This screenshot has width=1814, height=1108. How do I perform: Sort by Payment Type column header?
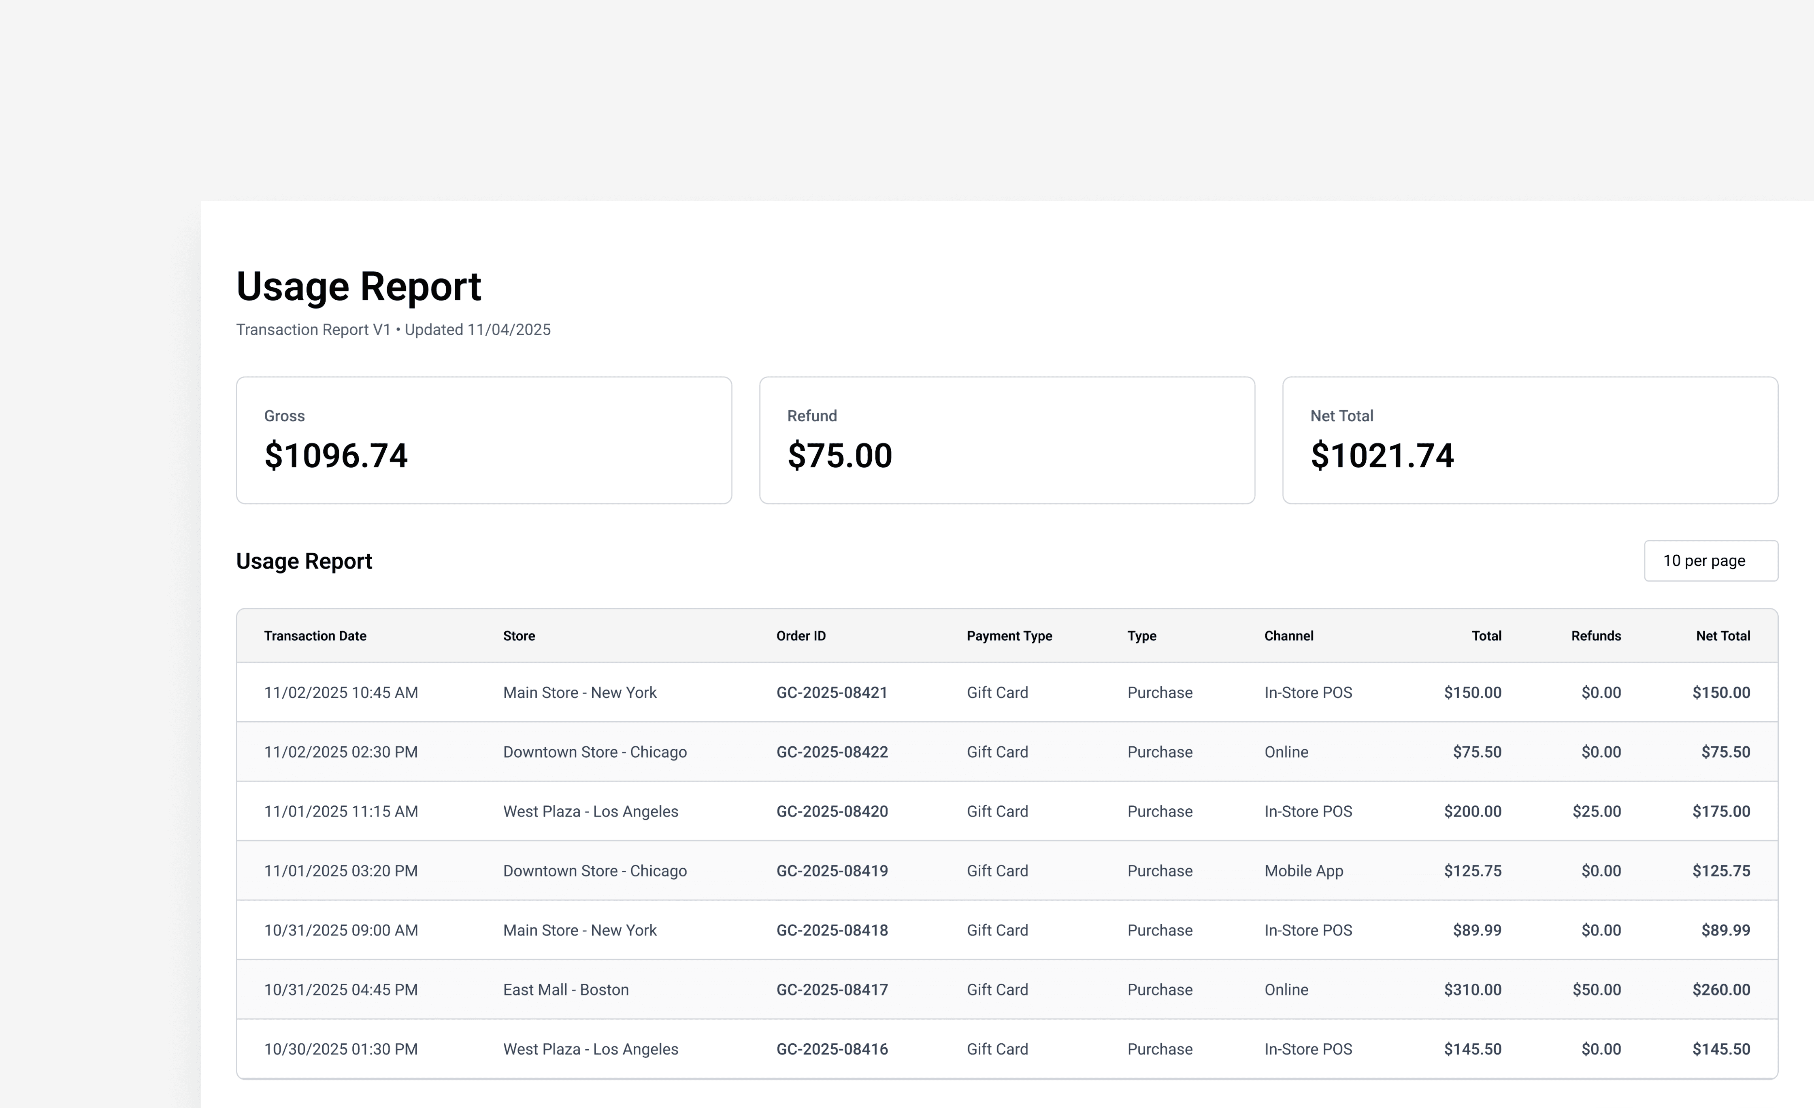point(1009,636)
